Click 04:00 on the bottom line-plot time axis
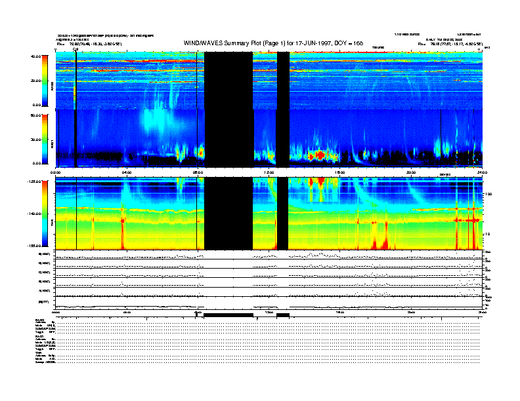The height and width of the screenshot is (401, 520). pos(127,312)
